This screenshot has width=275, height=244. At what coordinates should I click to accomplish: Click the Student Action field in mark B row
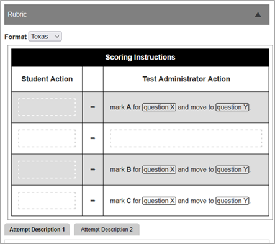point(47,169)
